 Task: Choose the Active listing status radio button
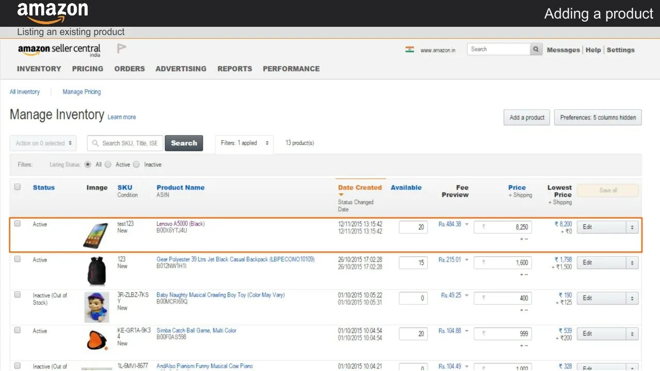(108, 164)
